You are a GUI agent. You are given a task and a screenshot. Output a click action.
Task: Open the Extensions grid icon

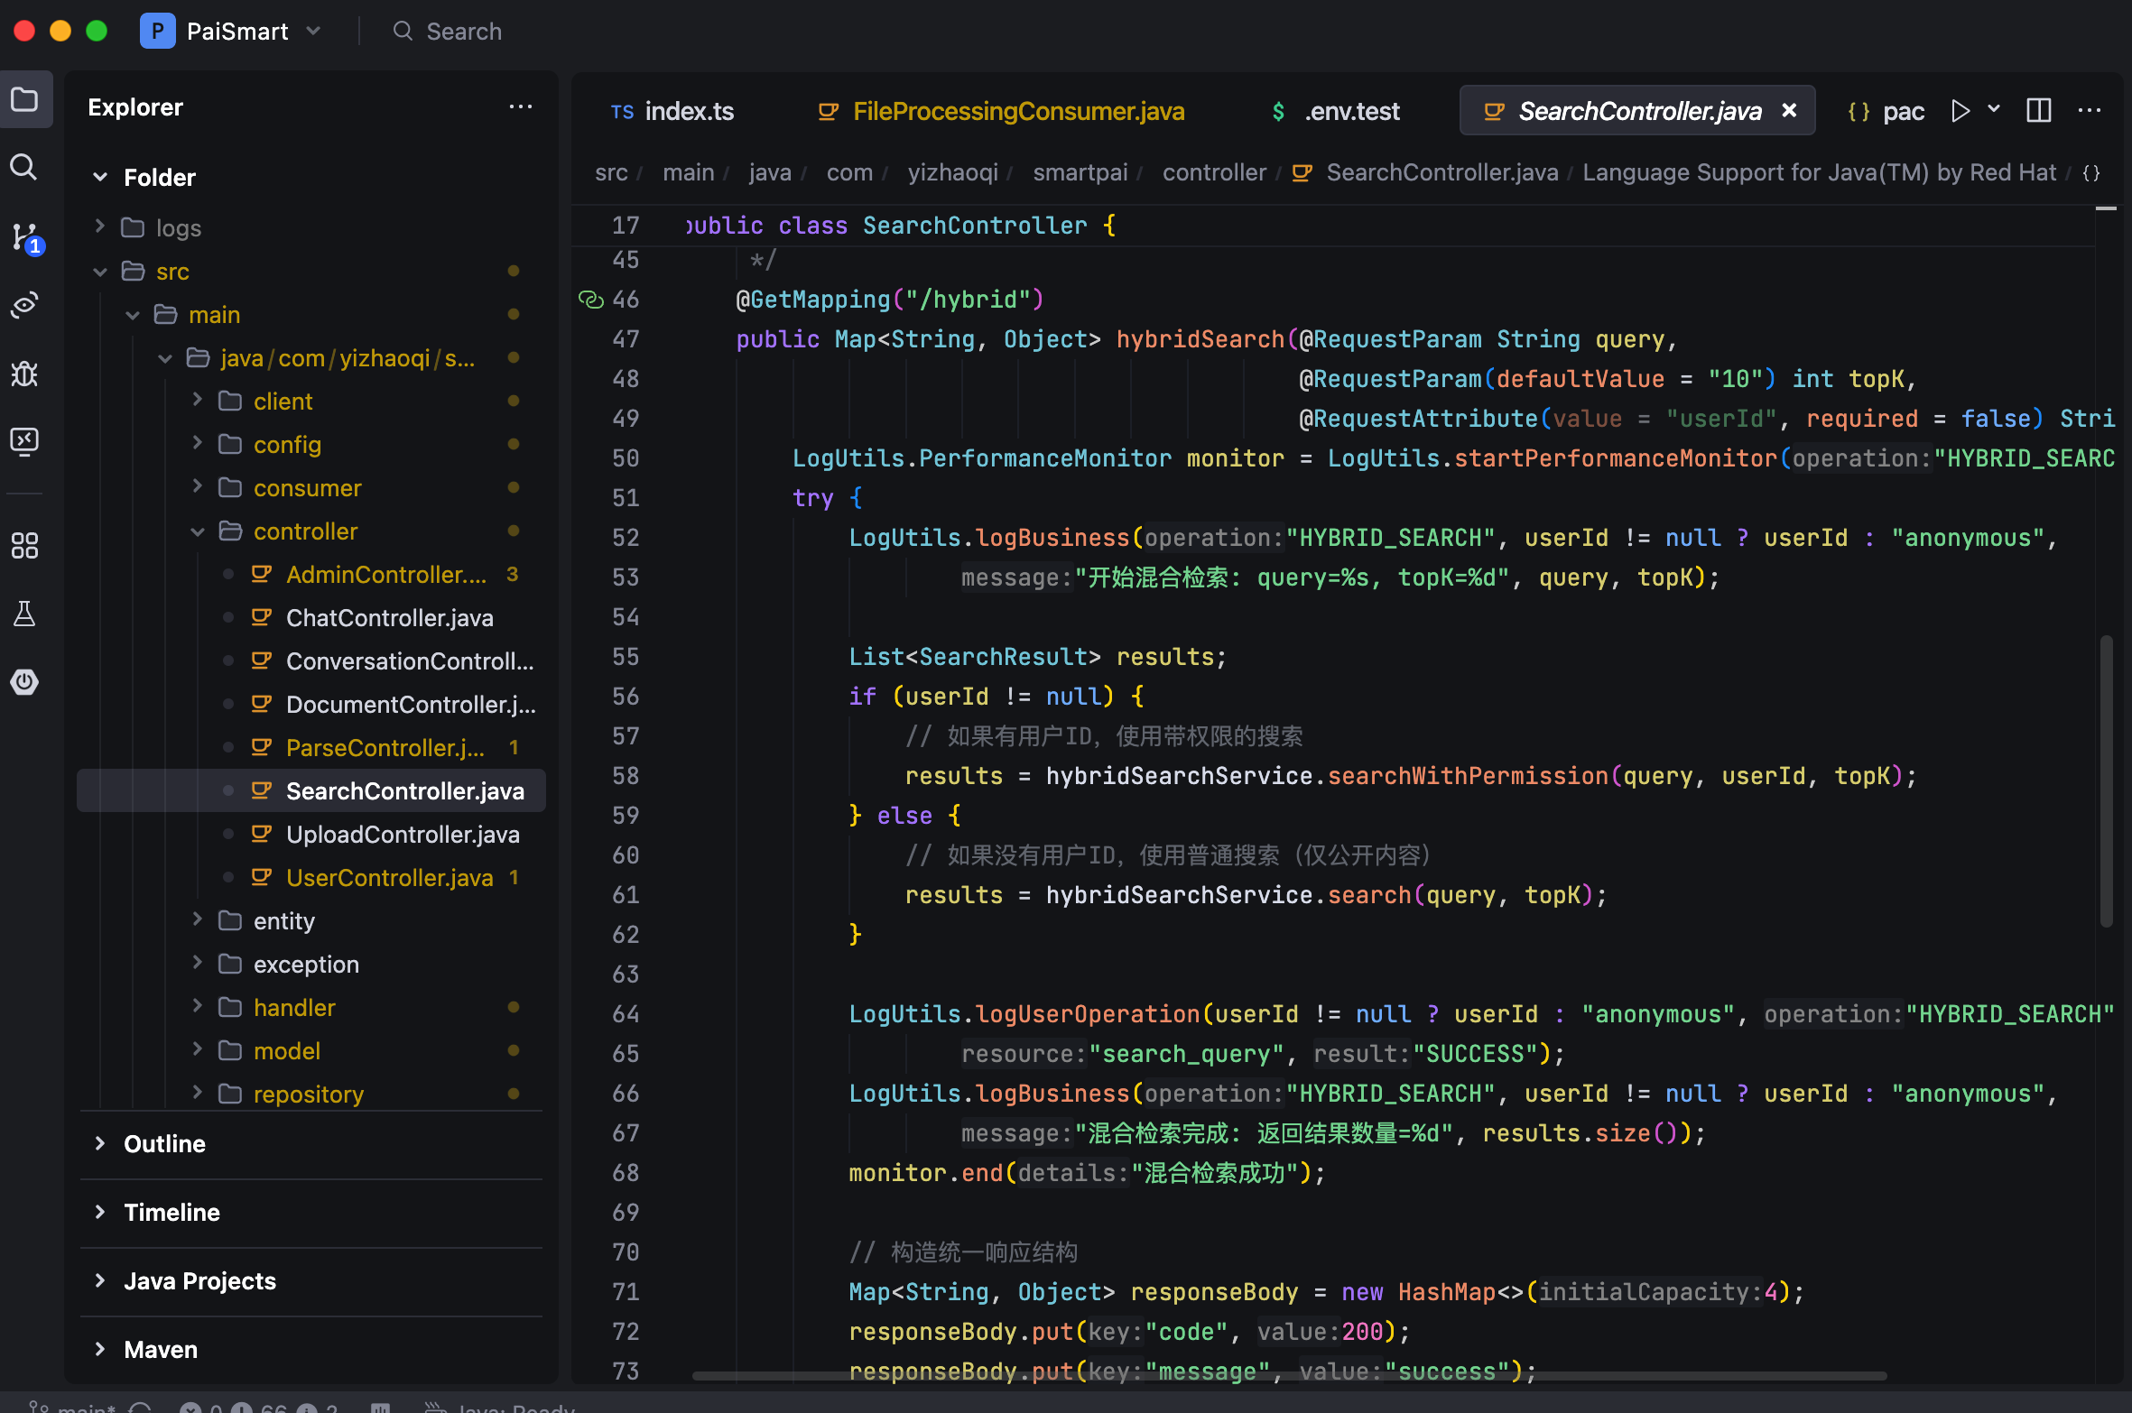pyautogui.click(x=24, y=545)
